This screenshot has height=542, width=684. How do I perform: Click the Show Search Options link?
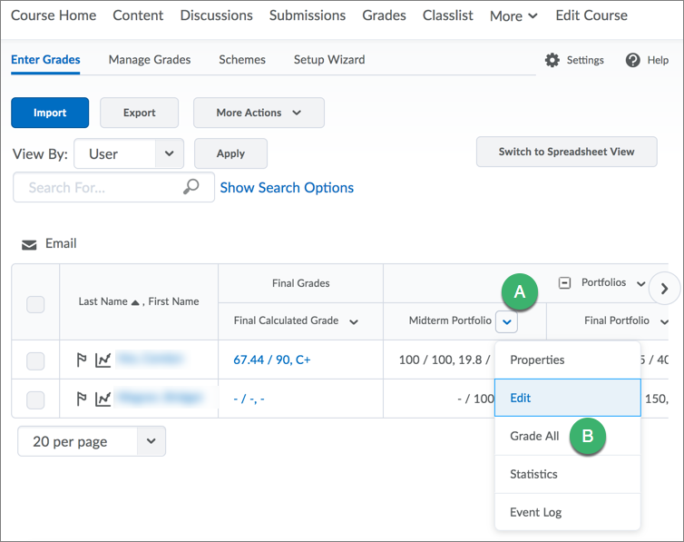pos(287,187)
